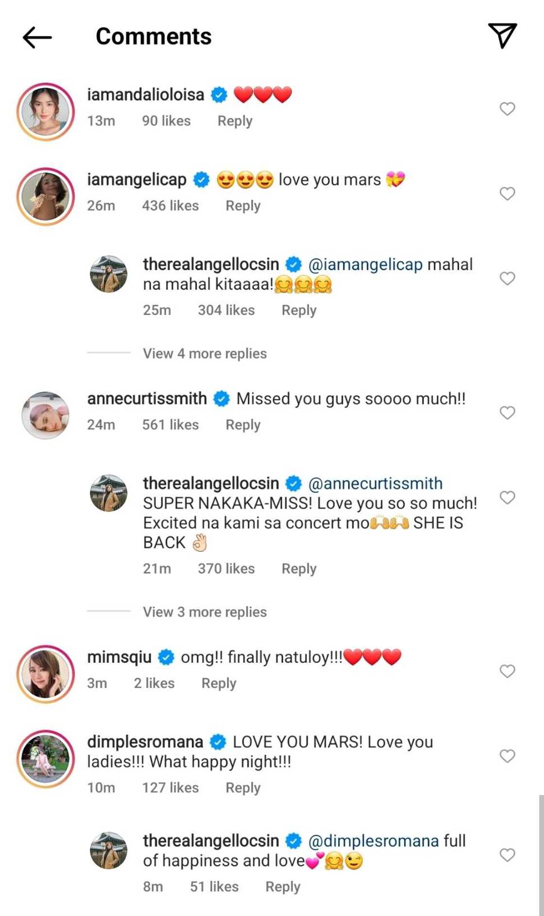Viewport: 544px width, 916px height.
Task: Tap the back arrow icon
Action: coord(37,37)
